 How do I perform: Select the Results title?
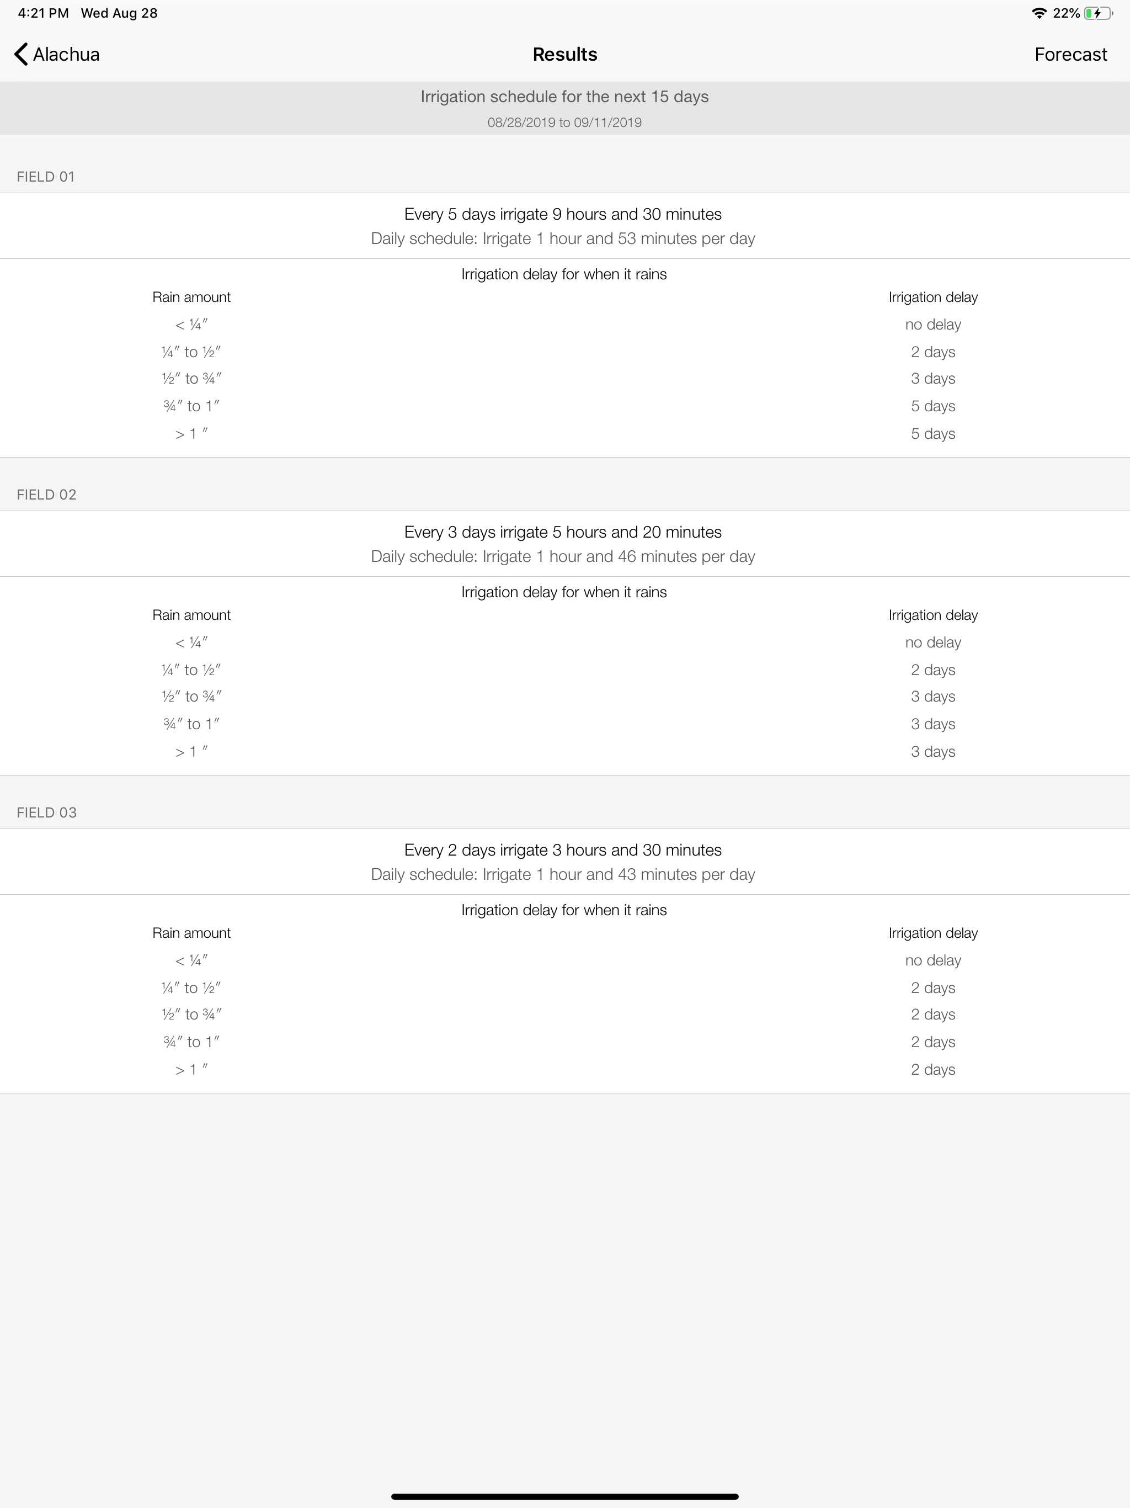point(565,55)
